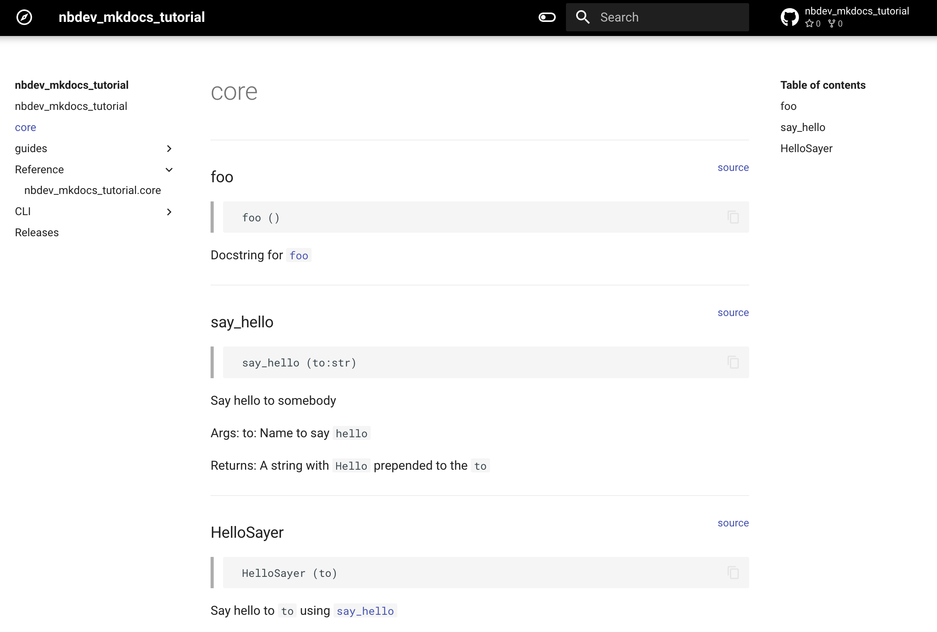The width and height of the screenshot is (937, 632).
Task: Jump to HelloSayer in table of contents
Action: (806, 149)
